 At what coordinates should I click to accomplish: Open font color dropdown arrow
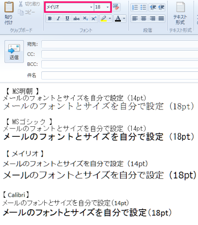124,18
